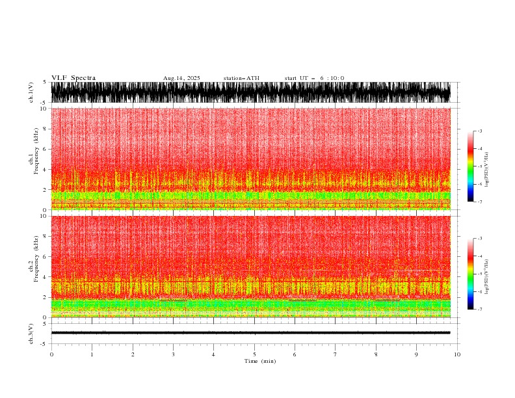Click the 'station=ATH' label

pos(241,78)
